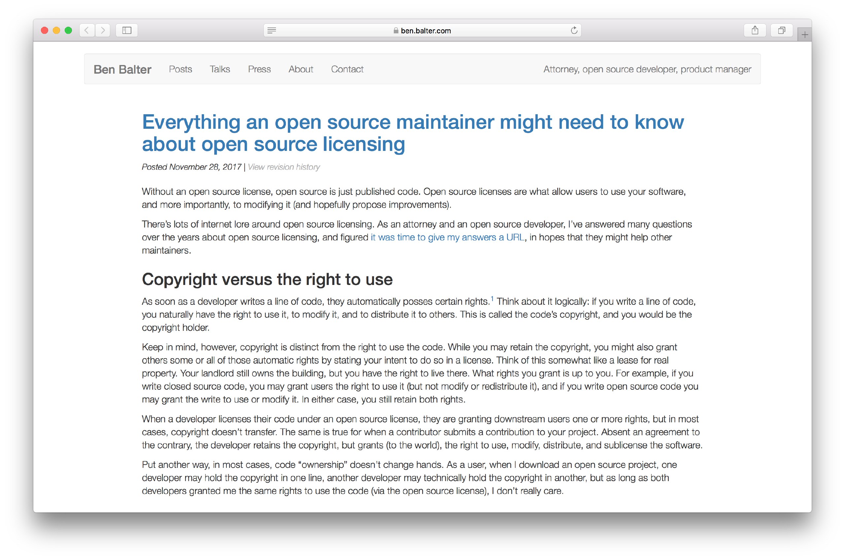Open a new tab with plus button

[804, 35]
